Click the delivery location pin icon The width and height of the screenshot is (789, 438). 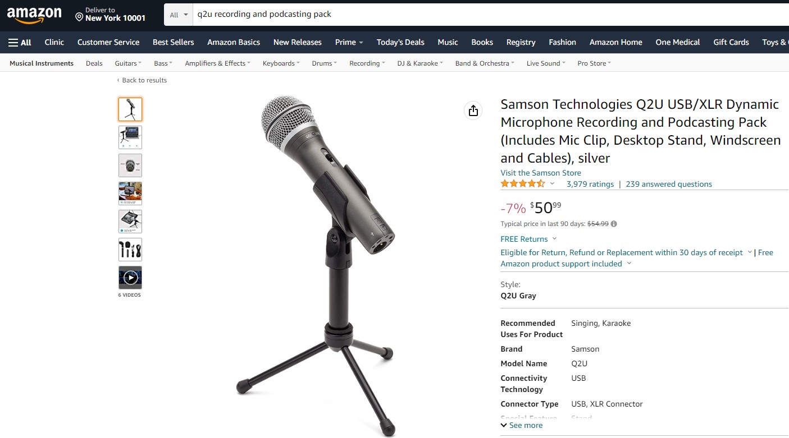(x=79, y=17)
